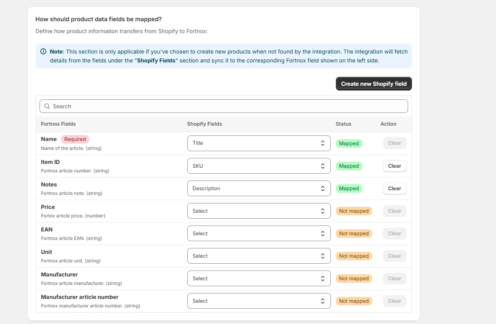The height and width of the screenshot is (324, 496).
Task: Click the search magnifier icon
Action: pos(47,106)
